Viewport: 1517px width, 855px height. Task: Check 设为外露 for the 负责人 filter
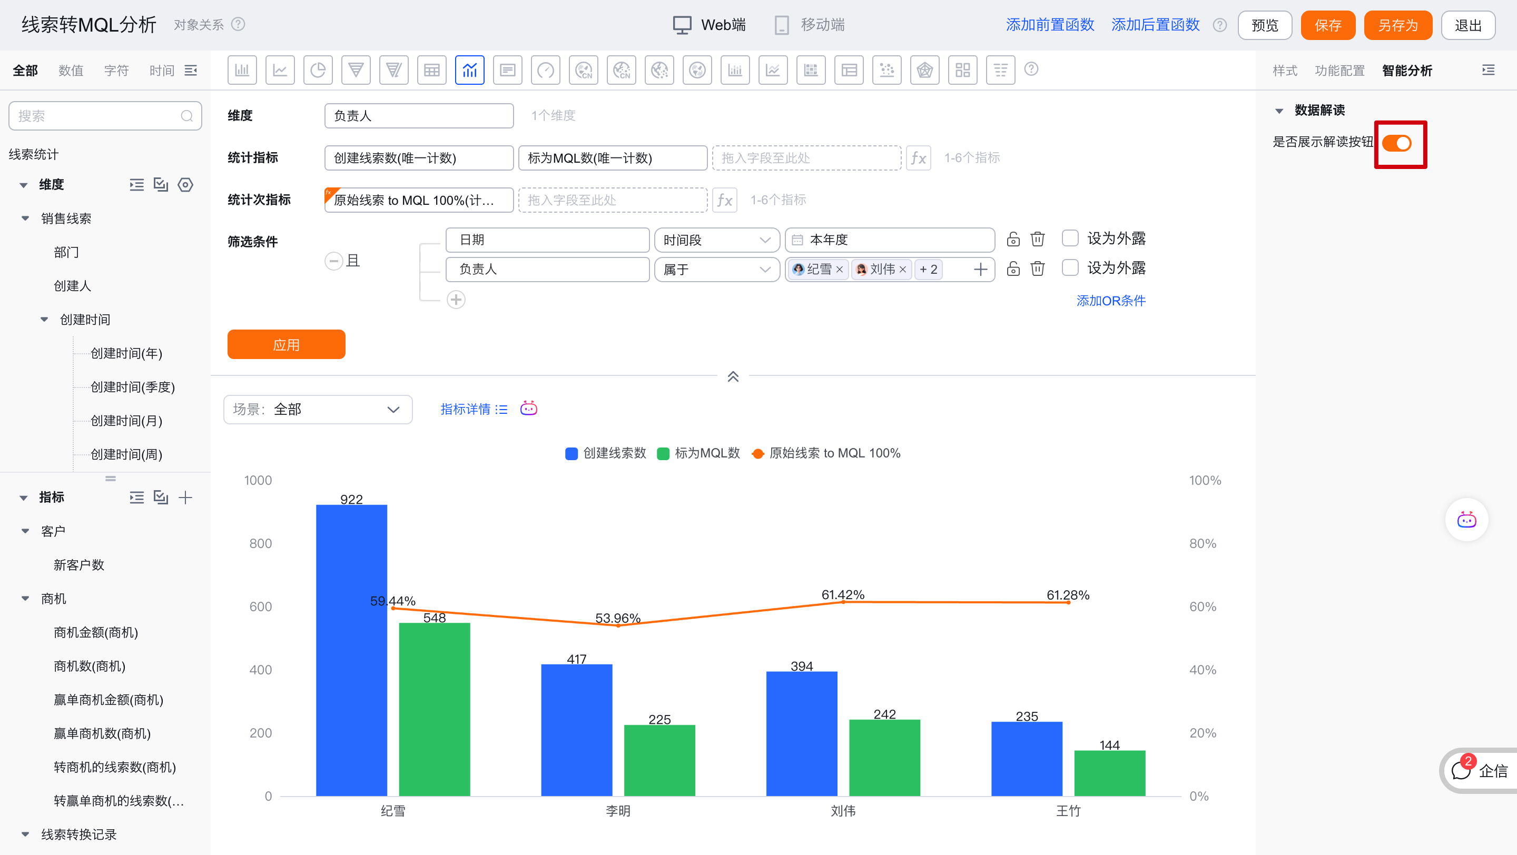(x=1070, y=268)
